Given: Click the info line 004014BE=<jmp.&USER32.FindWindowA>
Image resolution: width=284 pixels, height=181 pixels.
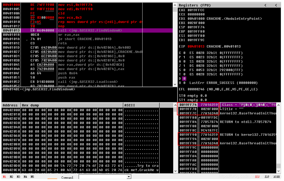Looking at the screenshot, I should [x=39, y=89].
